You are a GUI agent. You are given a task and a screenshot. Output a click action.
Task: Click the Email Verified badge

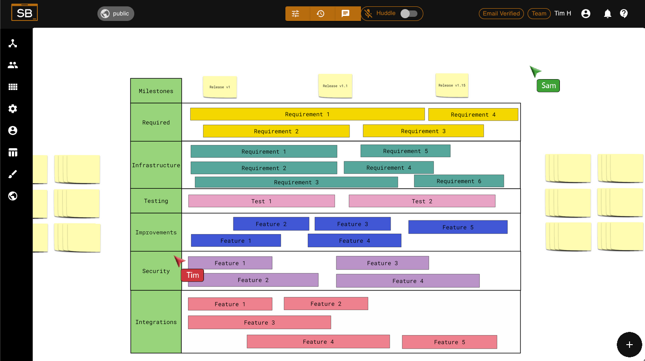coord(501,14)
